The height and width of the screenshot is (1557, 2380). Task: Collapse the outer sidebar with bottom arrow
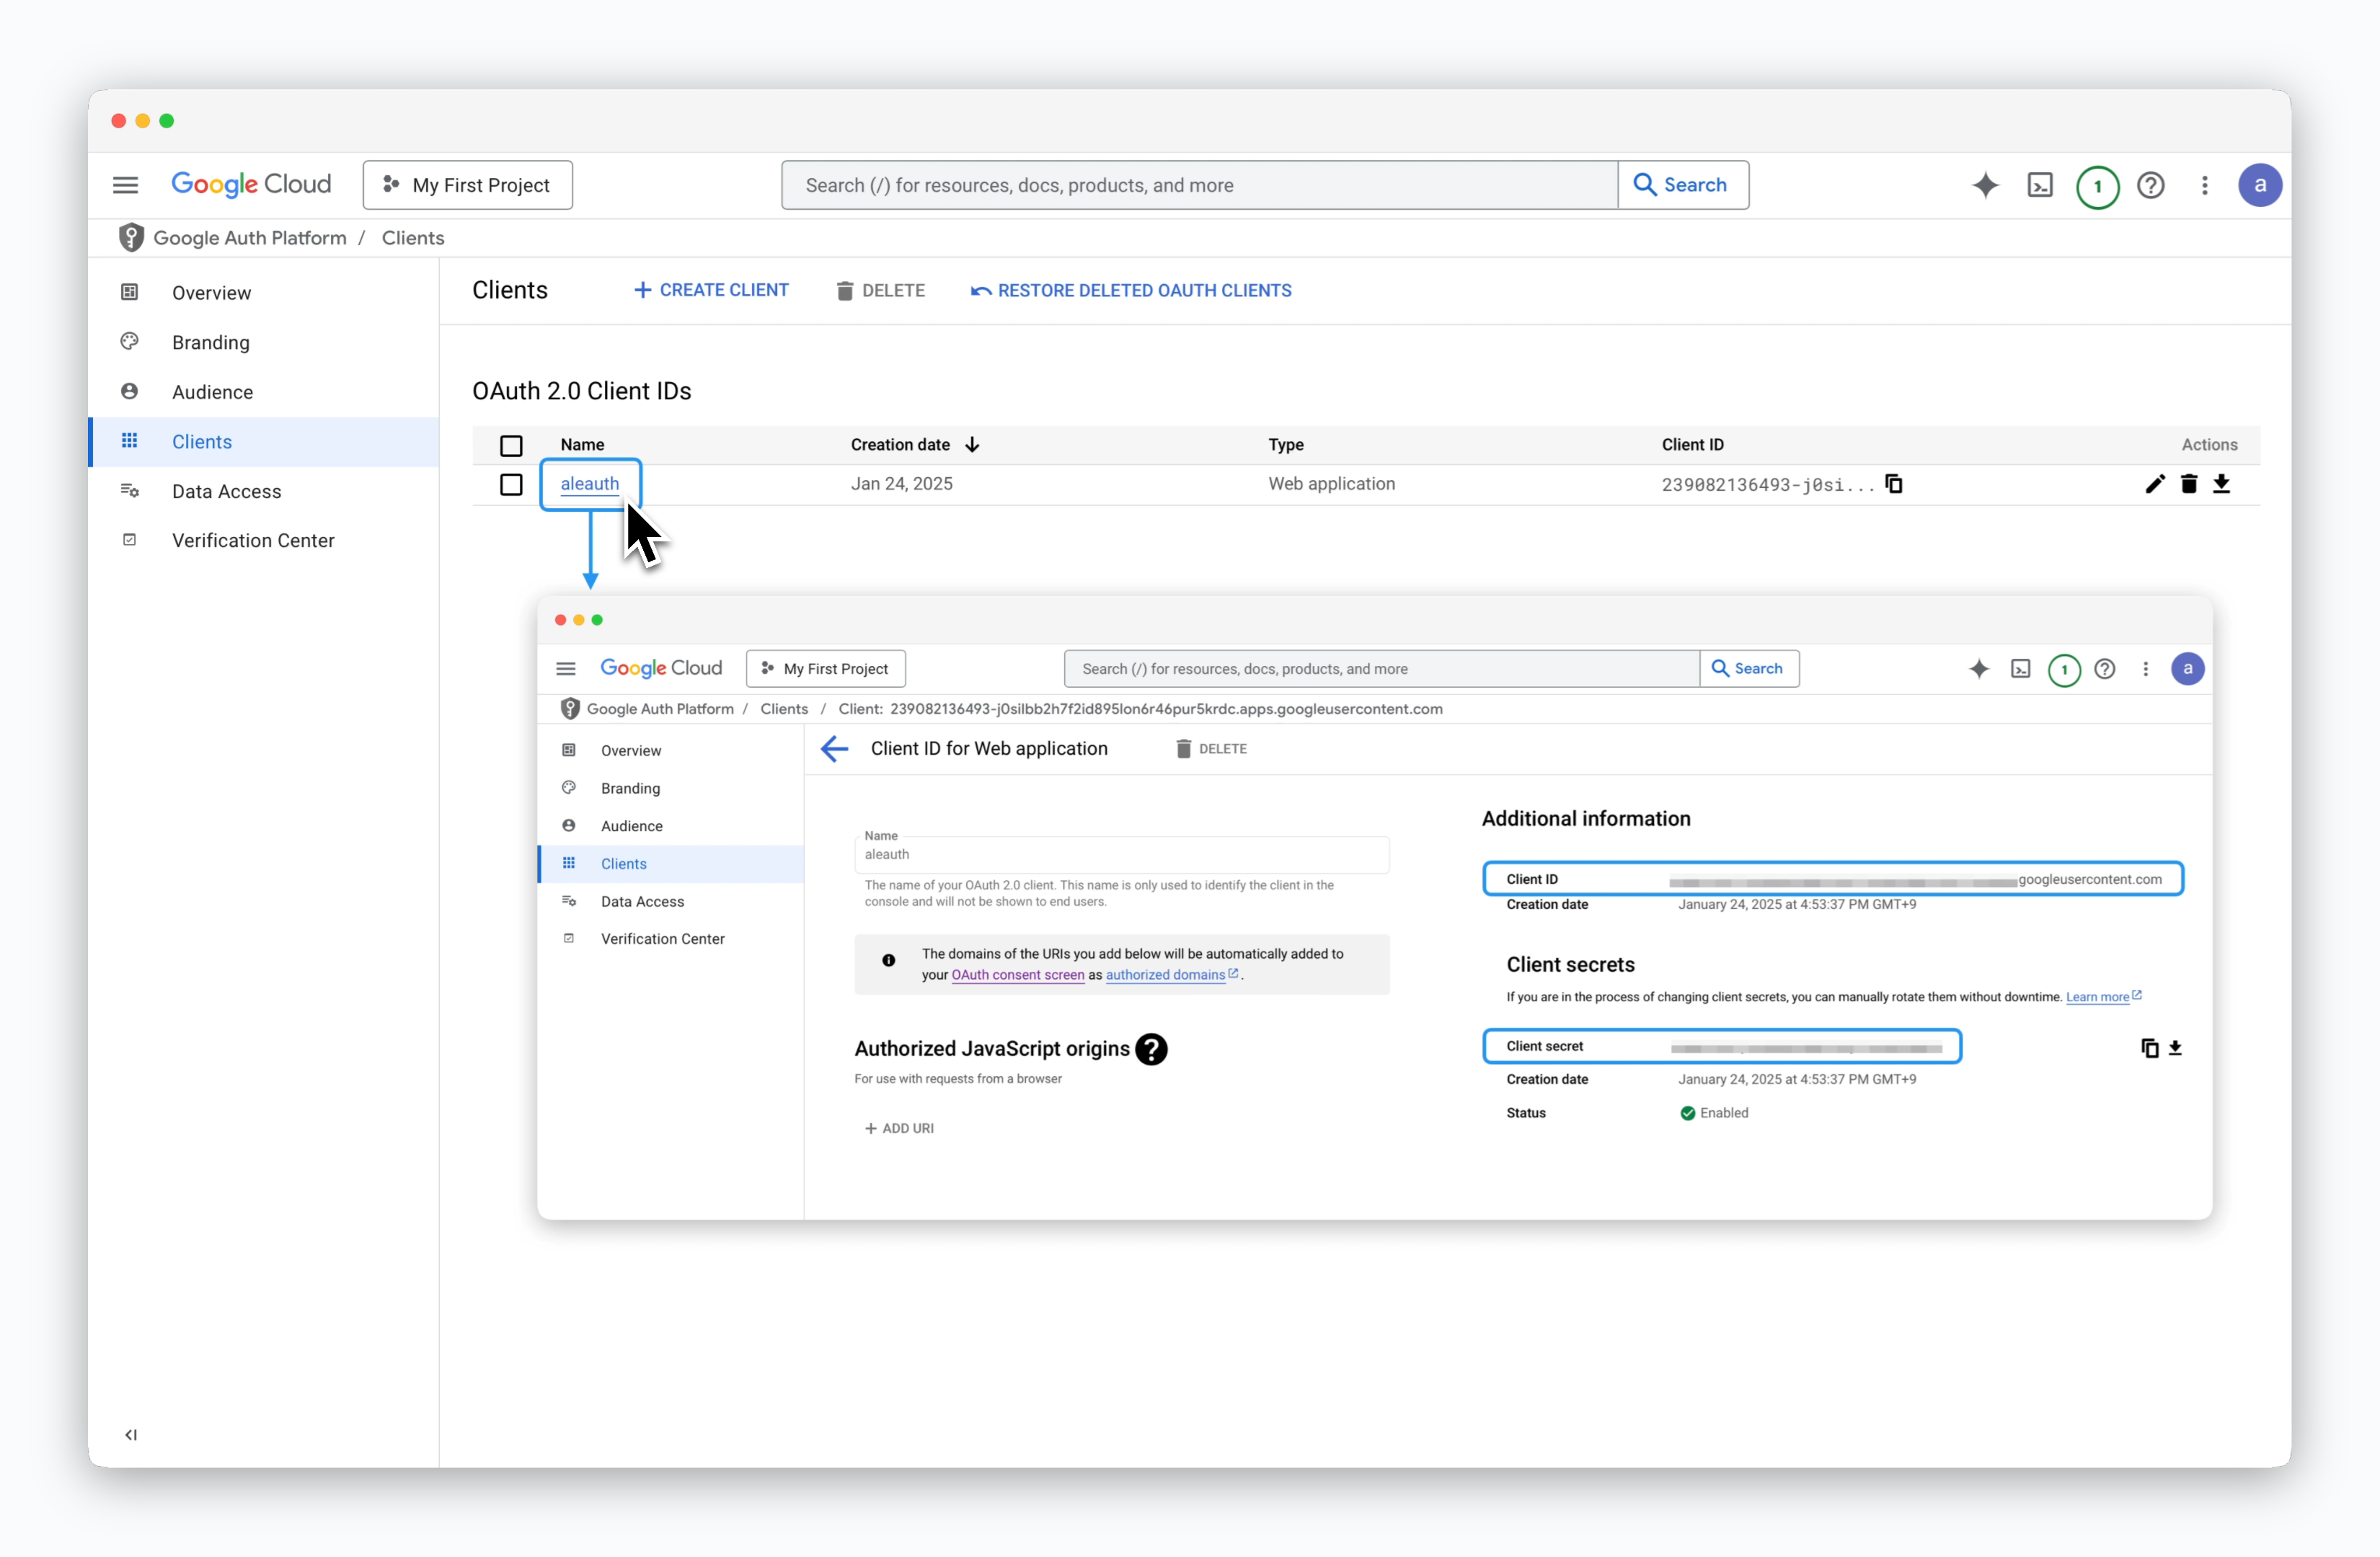click(x=131, y=1435)
